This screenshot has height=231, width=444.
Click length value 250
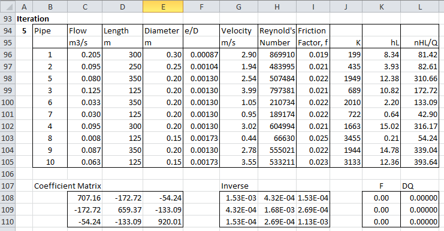tap(123, 67)
